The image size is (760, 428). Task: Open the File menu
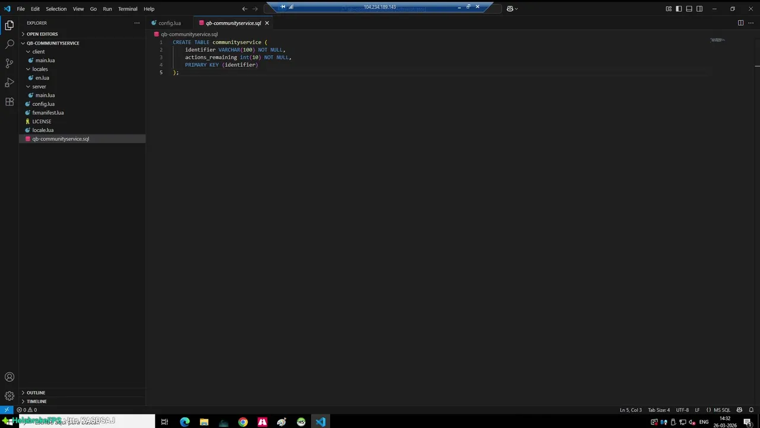click(x=21, y=9)
